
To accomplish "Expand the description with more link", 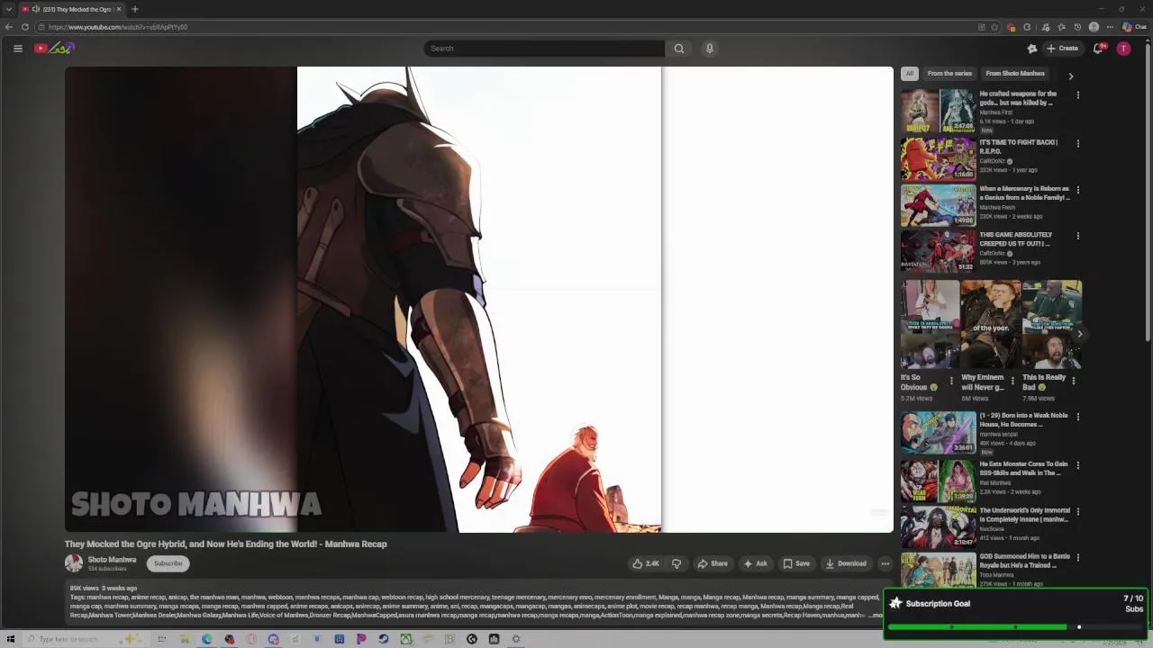I will [876, 616].
